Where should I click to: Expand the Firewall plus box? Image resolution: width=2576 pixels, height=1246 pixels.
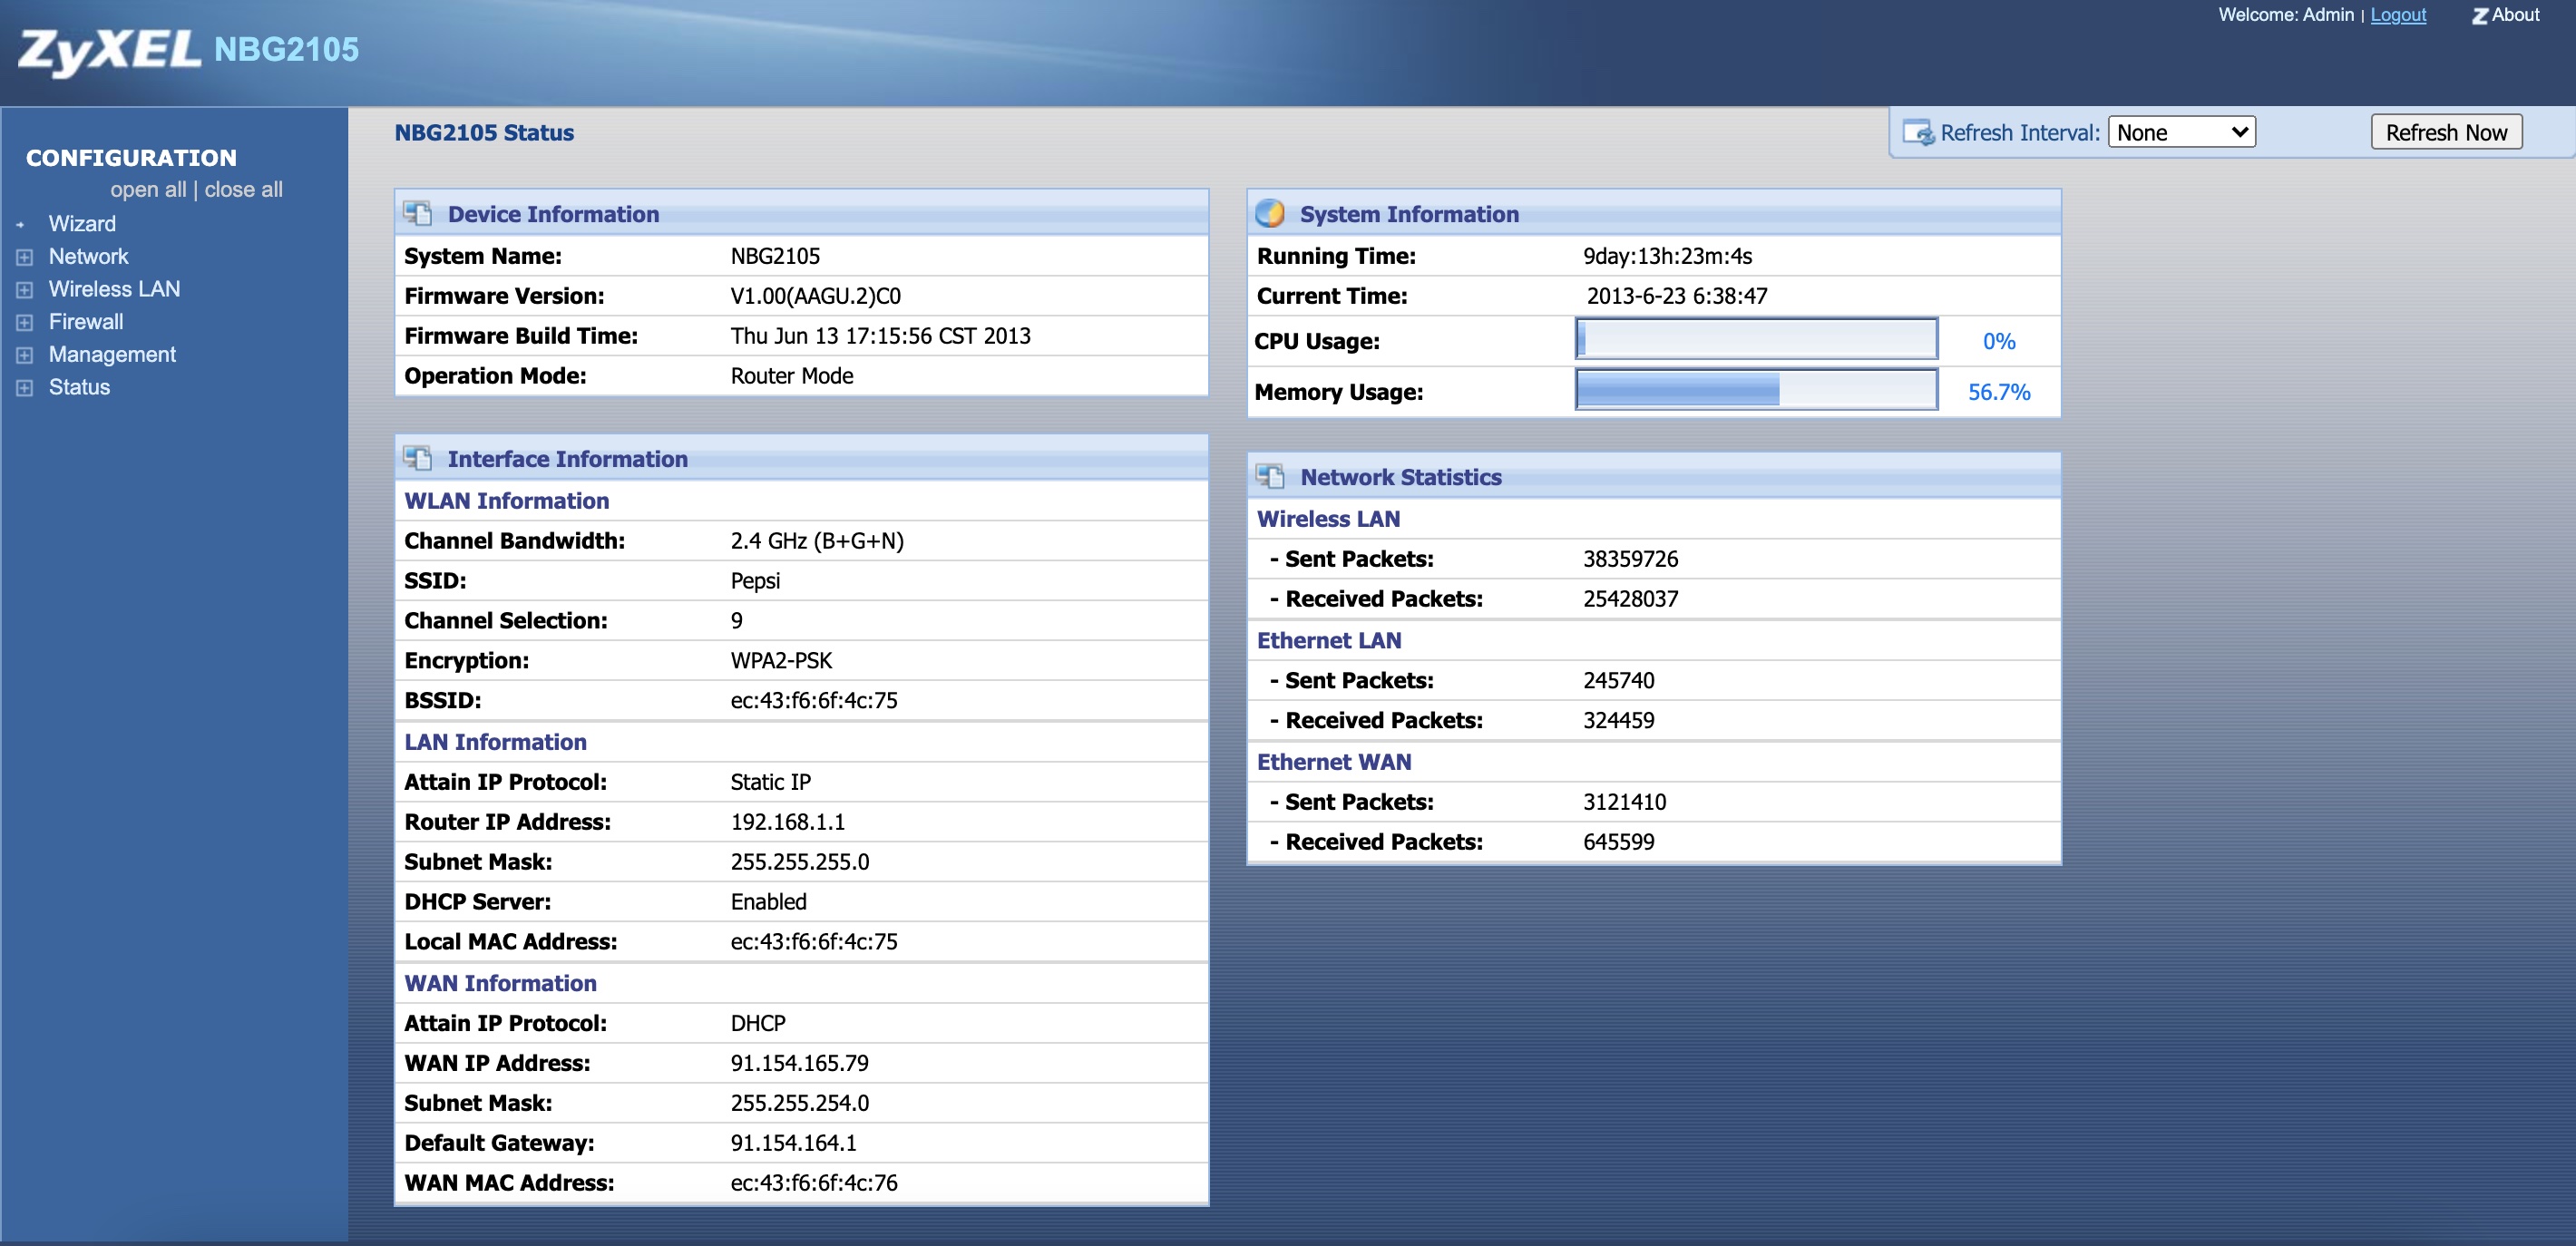point(25,322)
